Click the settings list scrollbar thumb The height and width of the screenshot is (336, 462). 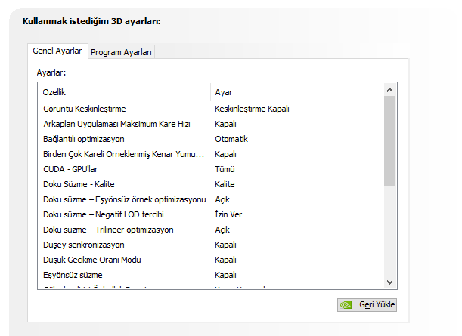(x=389, y=140)
